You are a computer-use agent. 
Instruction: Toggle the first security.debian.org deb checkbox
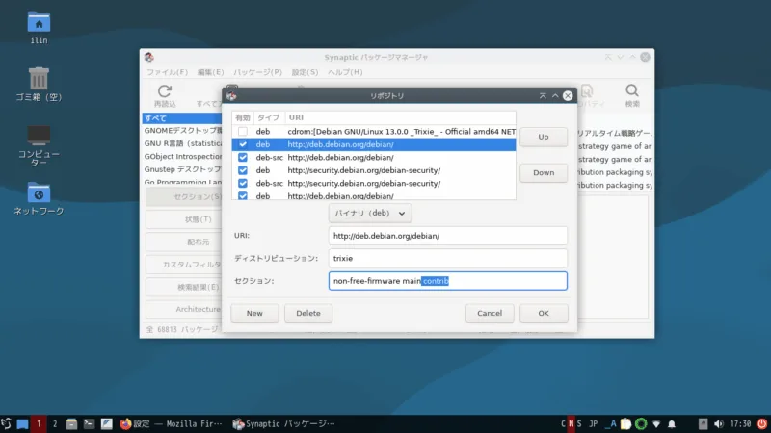click(243, 170)
